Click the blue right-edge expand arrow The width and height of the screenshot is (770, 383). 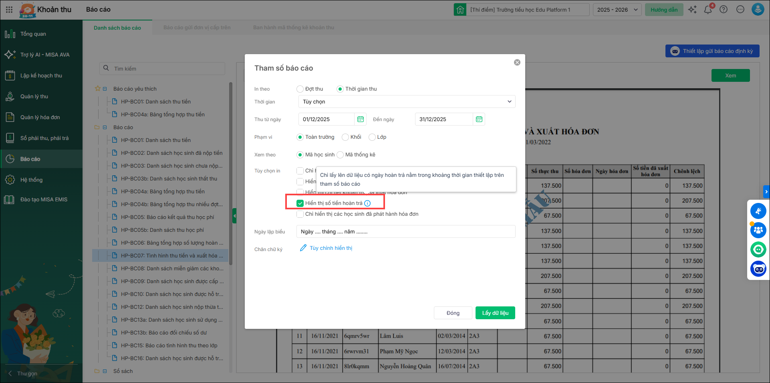click(766, 192)
